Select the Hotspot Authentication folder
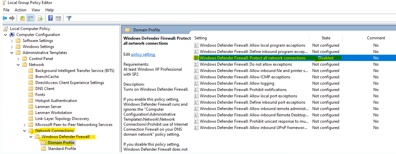The width and height of the screenshot is (396, 154). (x=56, y=101)
